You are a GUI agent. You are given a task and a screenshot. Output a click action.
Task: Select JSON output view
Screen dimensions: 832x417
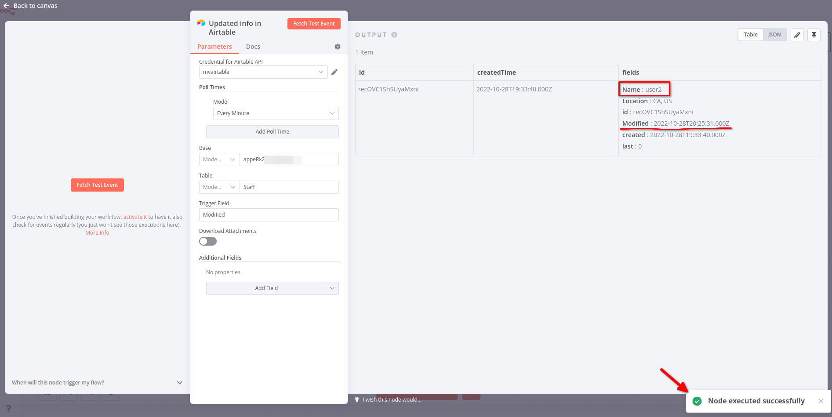pyautogui.click(x=774, y=35)
